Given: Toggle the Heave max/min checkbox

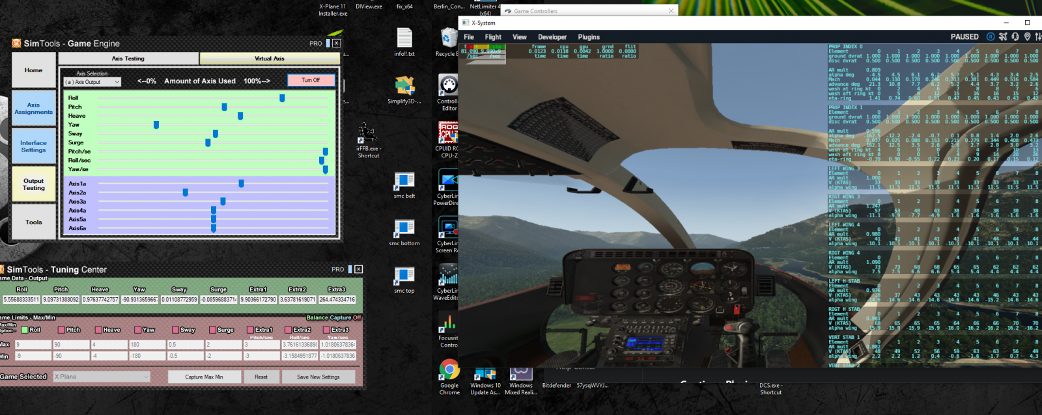Looking at the screenshot, I should tap(98, 330).
